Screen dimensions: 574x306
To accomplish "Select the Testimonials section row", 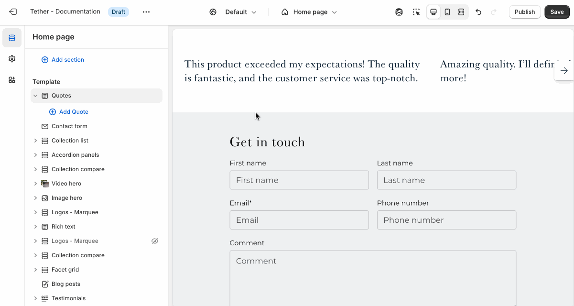I will click(x=97, y=298).
